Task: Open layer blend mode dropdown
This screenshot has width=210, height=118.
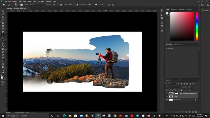Action: [173, 87]
